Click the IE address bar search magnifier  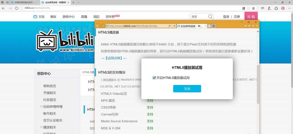[169, 26]
